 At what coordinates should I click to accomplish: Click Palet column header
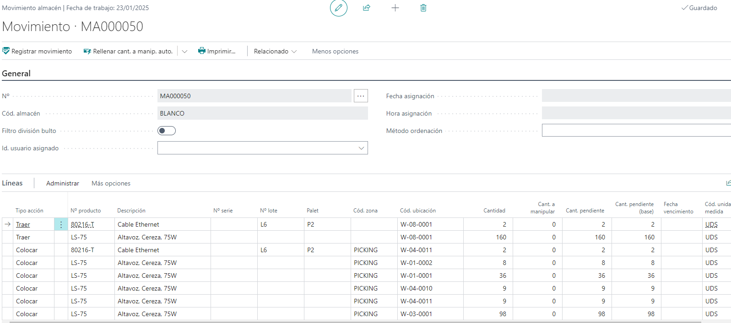(x=313, y=211)
